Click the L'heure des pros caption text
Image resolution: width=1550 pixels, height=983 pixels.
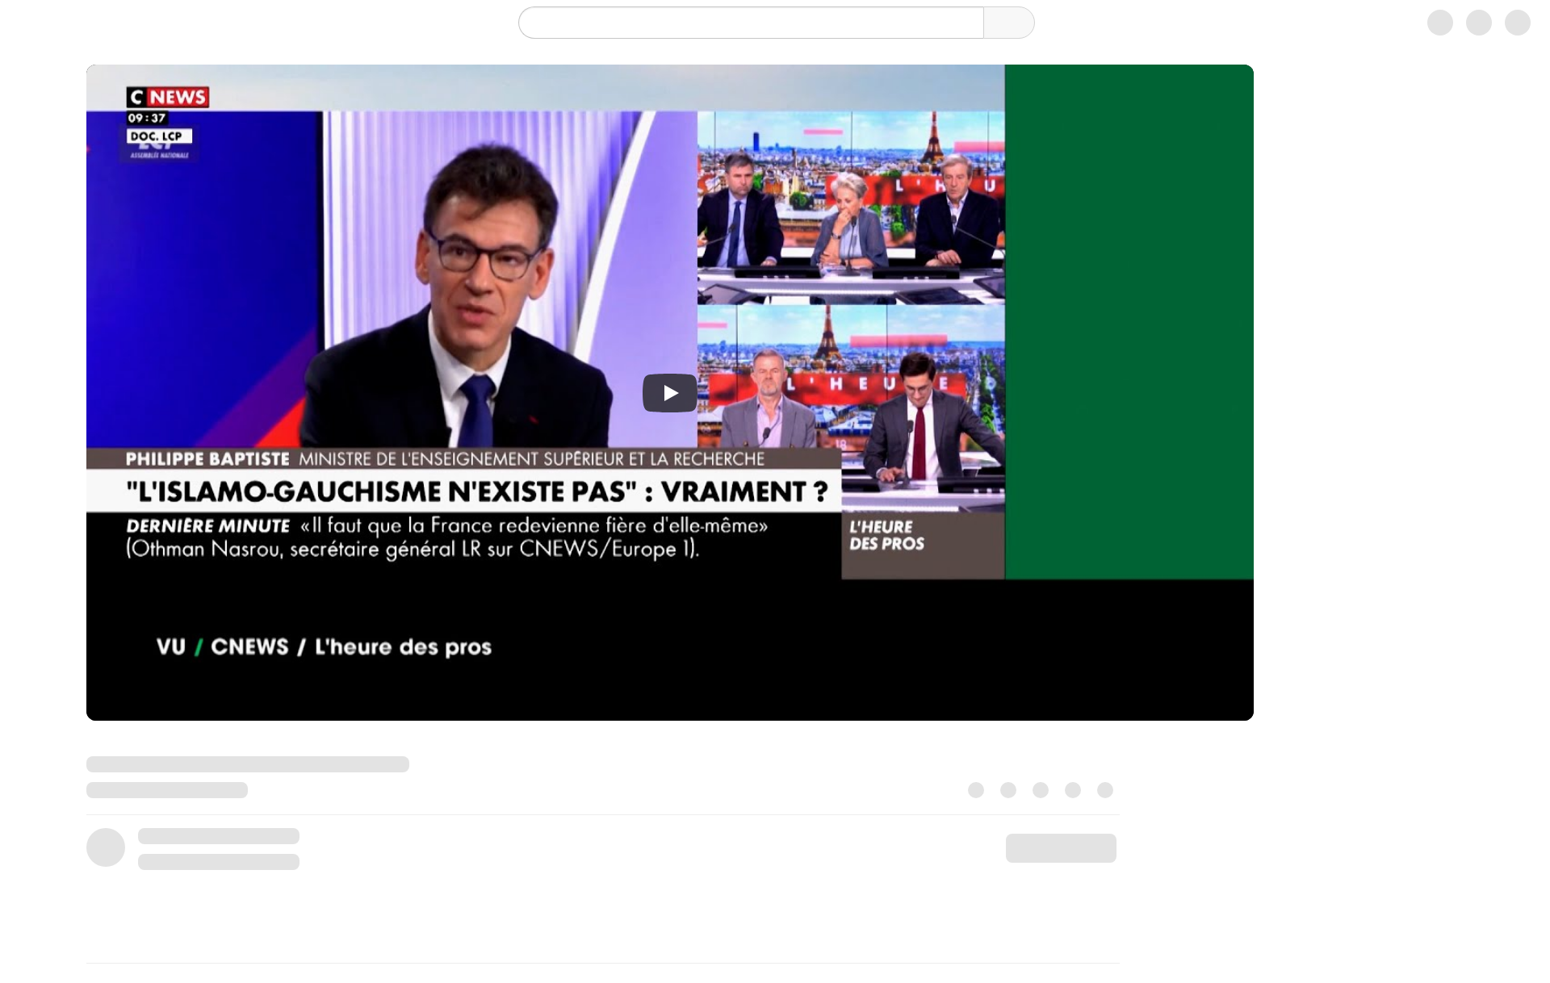click(x=324, y=647)
